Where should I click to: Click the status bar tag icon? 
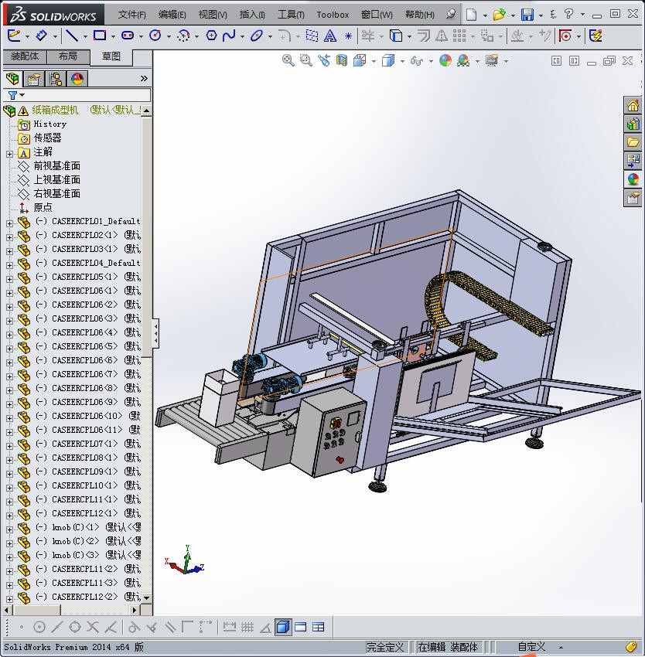(631, 647)
